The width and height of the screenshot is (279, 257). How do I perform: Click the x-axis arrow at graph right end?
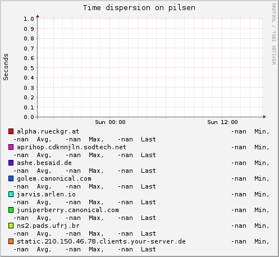[264, 117]
